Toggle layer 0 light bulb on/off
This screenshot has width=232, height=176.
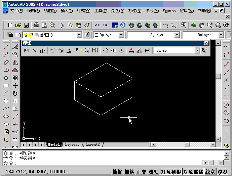point(26,35)
